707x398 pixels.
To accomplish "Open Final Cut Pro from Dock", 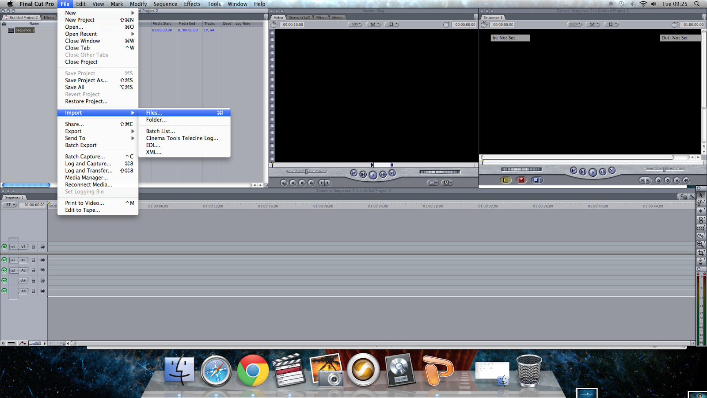I will pos(289,370).
